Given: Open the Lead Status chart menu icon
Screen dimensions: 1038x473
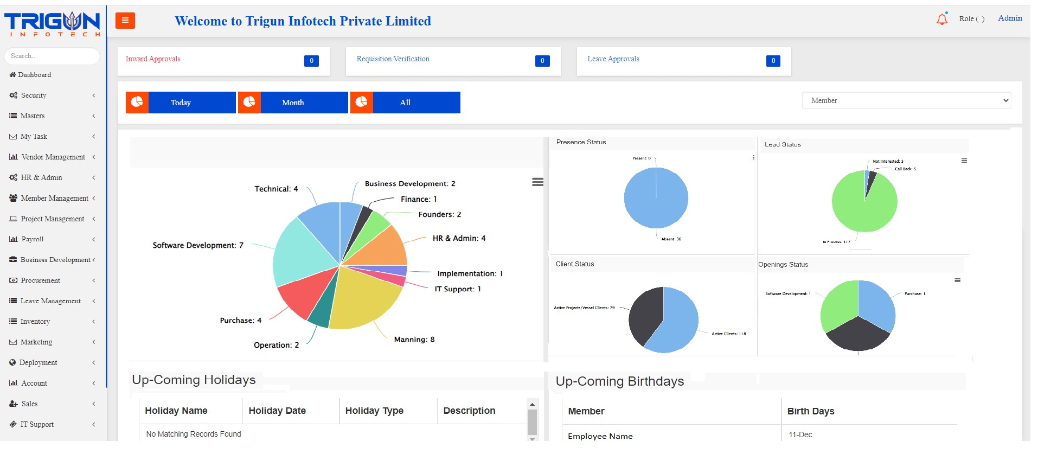Looking at the screenshot, I should click(964, 161).
